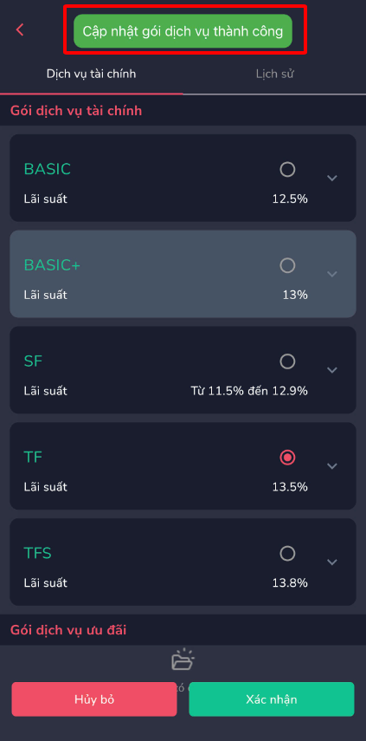Go back using the red arrow icon
The width and height of the screenshot is (366, 741).
[20, 29]
